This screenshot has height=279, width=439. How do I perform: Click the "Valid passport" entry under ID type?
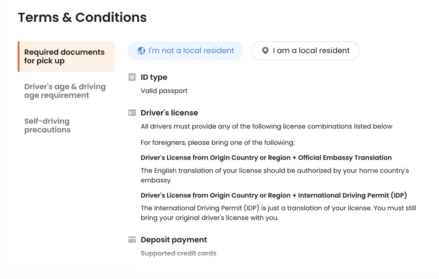pos(164,91)
